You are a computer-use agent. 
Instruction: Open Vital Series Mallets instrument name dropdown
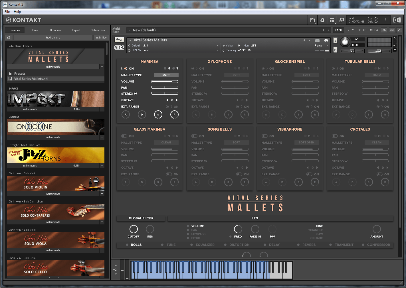click(x=130, y=40)
